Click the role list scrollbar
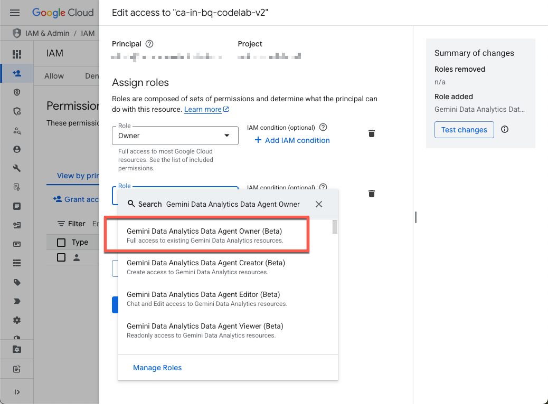548x404 pixels. 335,227
